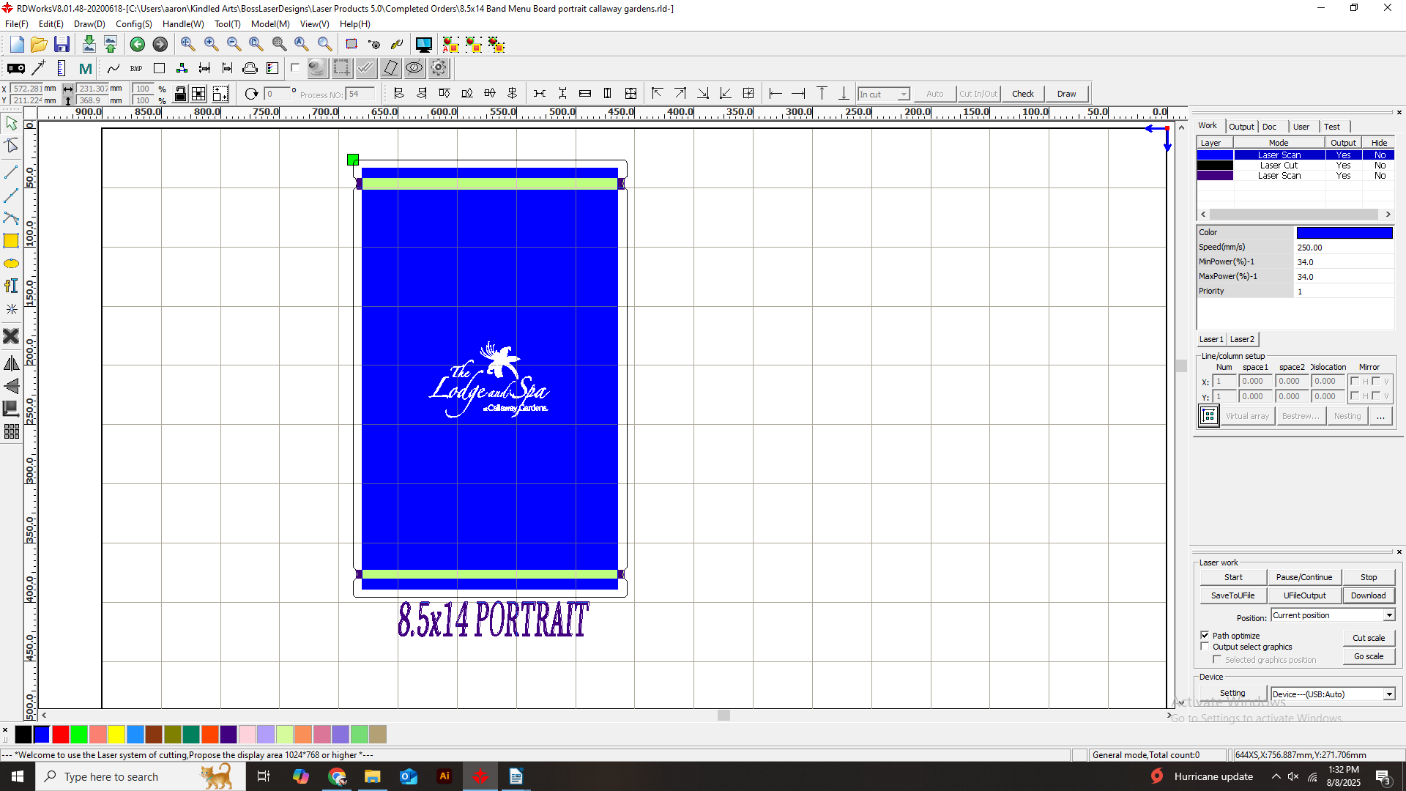Click the Check button
This screenshot has width=1406, height=791.
tap(1023, 94)
